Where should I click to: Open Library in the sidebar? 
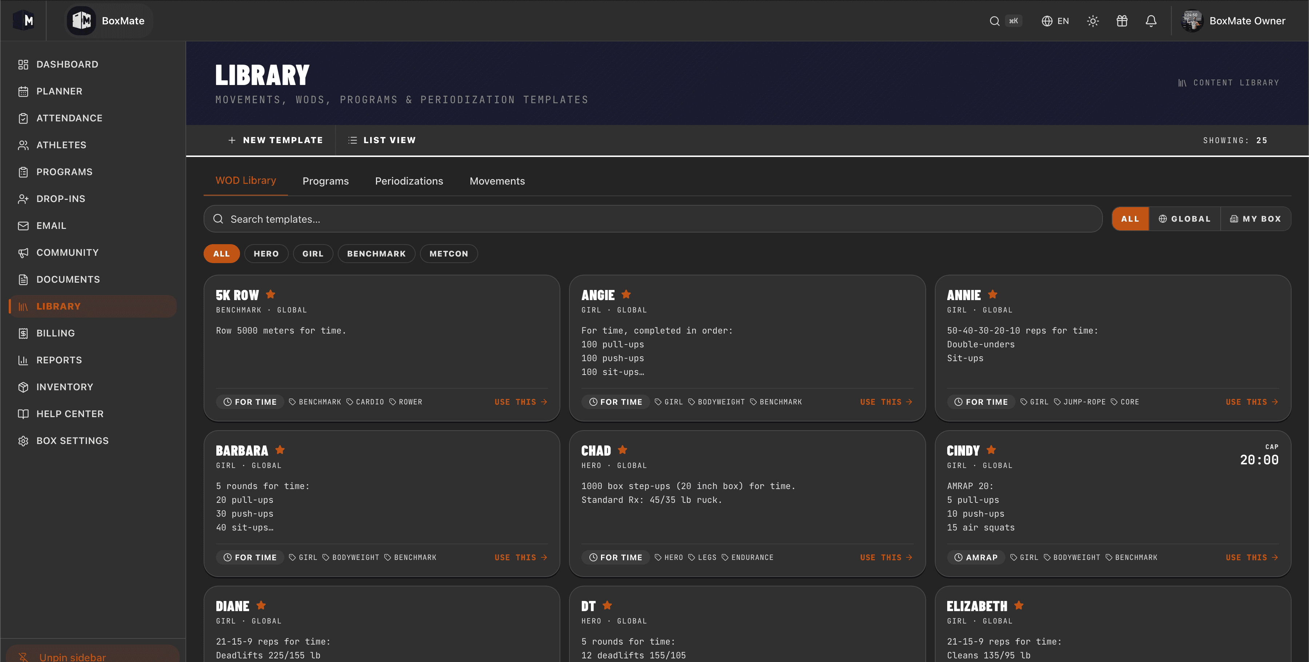93,307
